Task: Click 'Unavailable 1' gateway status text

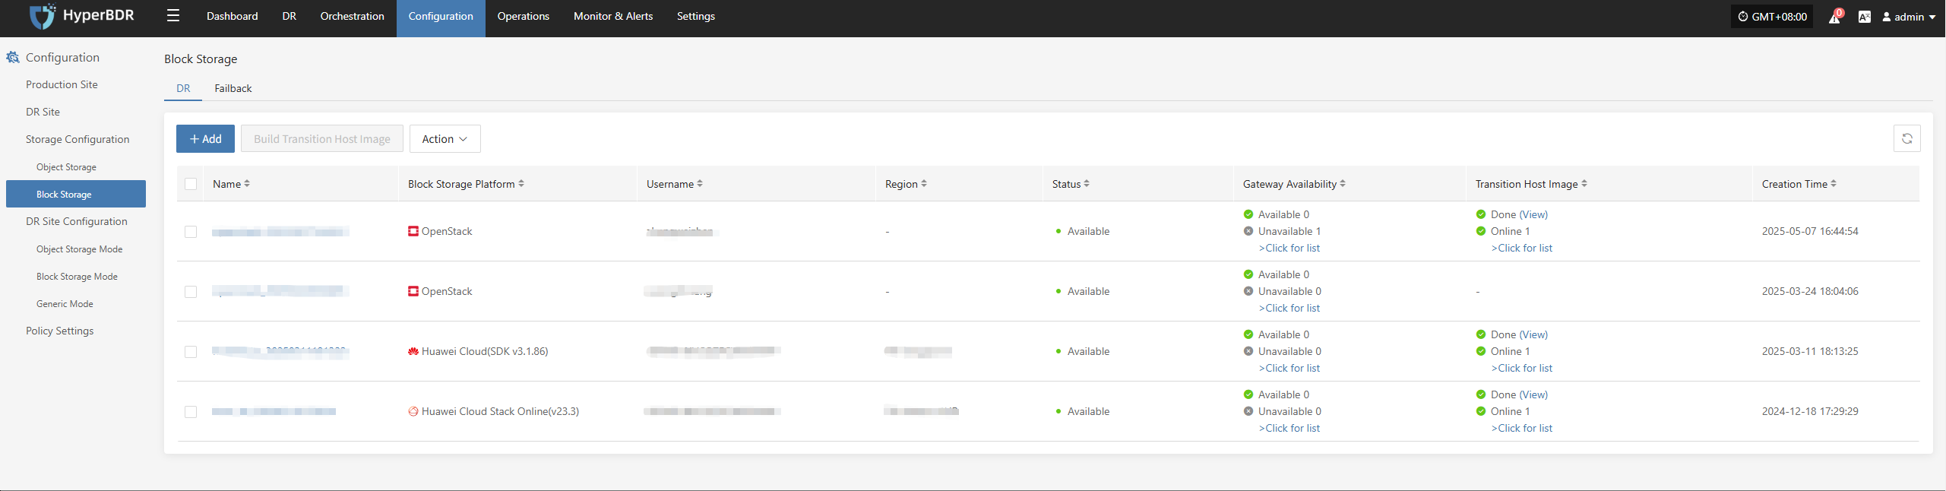Action: tap(1289, 231)
